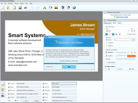The height and width of the screenshot is (103, 138).
Task: Click James Brown text on the card
Action: [83, 25]
